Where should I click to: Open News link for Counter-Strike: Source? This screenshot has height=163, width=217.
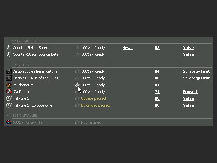point(127,48)
